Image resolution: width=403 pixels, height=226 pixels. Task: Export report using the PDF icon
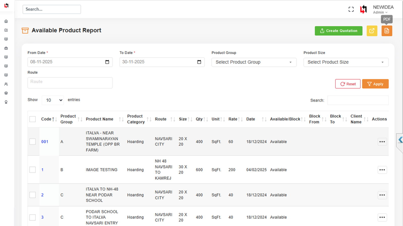(387, 31)
